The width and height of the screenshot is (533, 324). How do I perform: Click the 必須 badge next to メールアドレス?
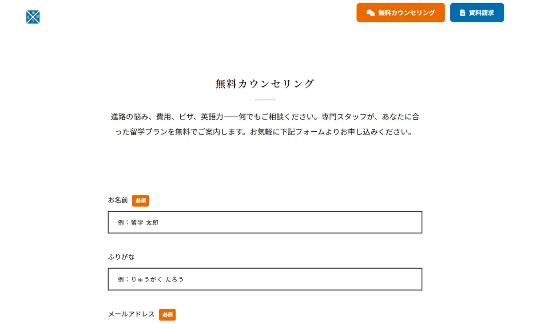[167, 315]
